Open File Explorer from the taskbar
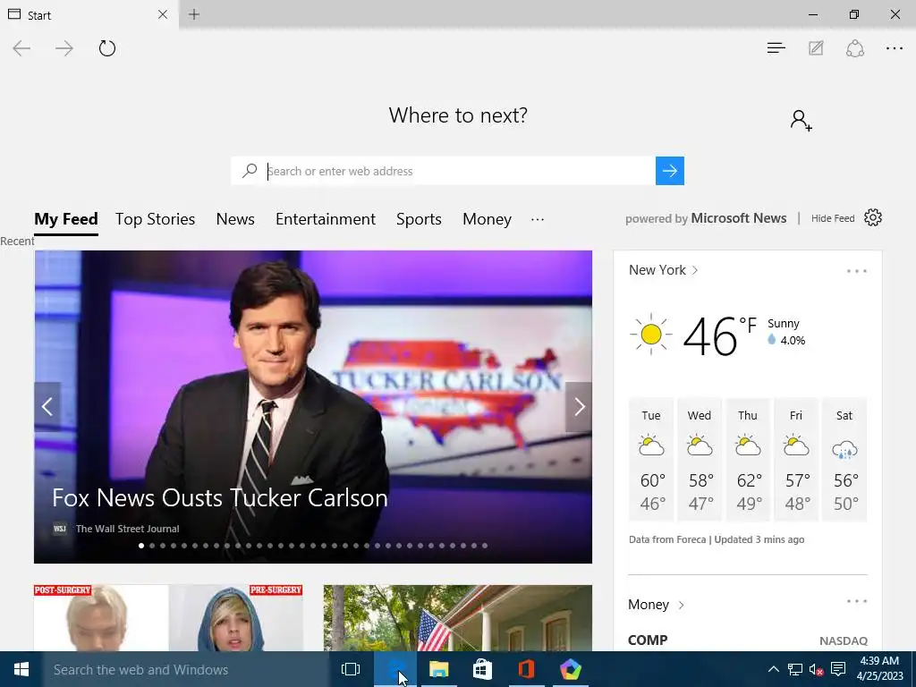 tap(438, 669)
